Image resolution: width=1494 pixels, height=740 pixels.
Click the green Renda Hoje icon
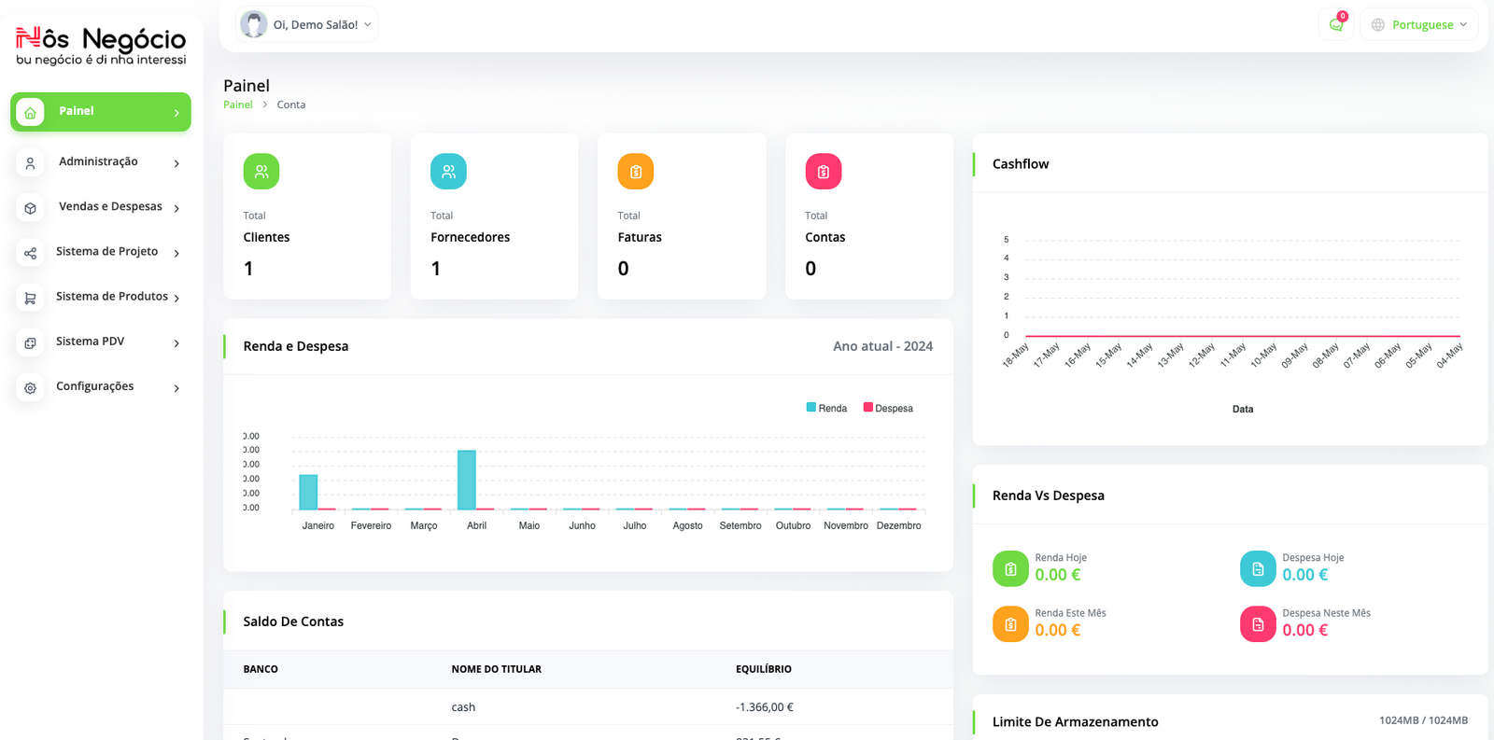[1010, 569]
